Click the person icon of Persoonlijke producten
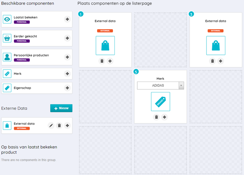This screenshot has width=244, height=175. (x=7, y=57)
